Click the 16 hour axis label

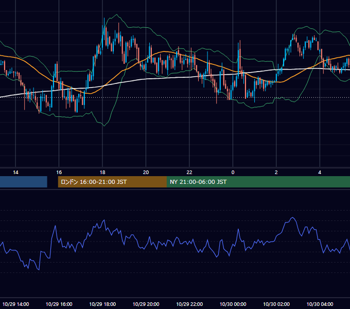[59, 173]
